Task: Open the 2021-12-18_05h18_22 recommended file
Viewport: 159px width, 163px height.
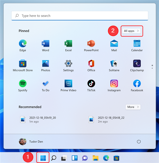Action: click(x=107, y=119)
